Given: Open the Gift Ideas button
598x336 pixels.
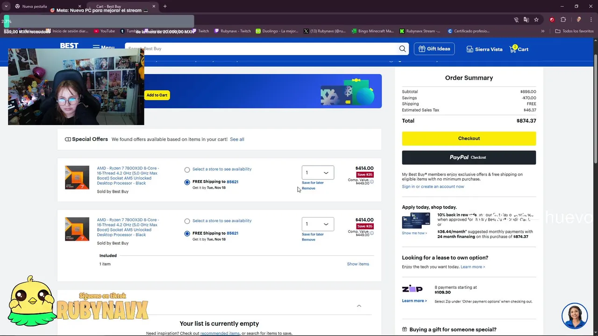Looking at the screenshot, I should tap(434, 49).
